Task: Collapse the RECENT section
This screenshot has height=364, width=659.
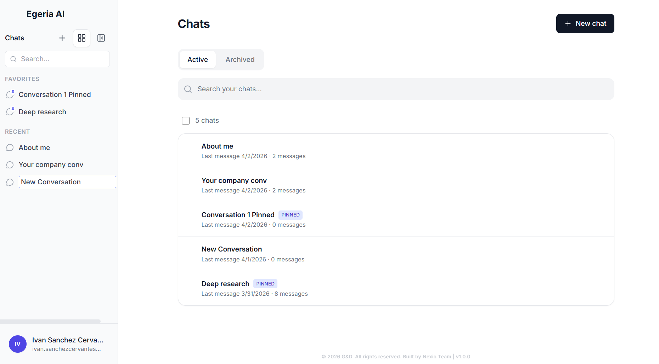Action: [17, 131]
